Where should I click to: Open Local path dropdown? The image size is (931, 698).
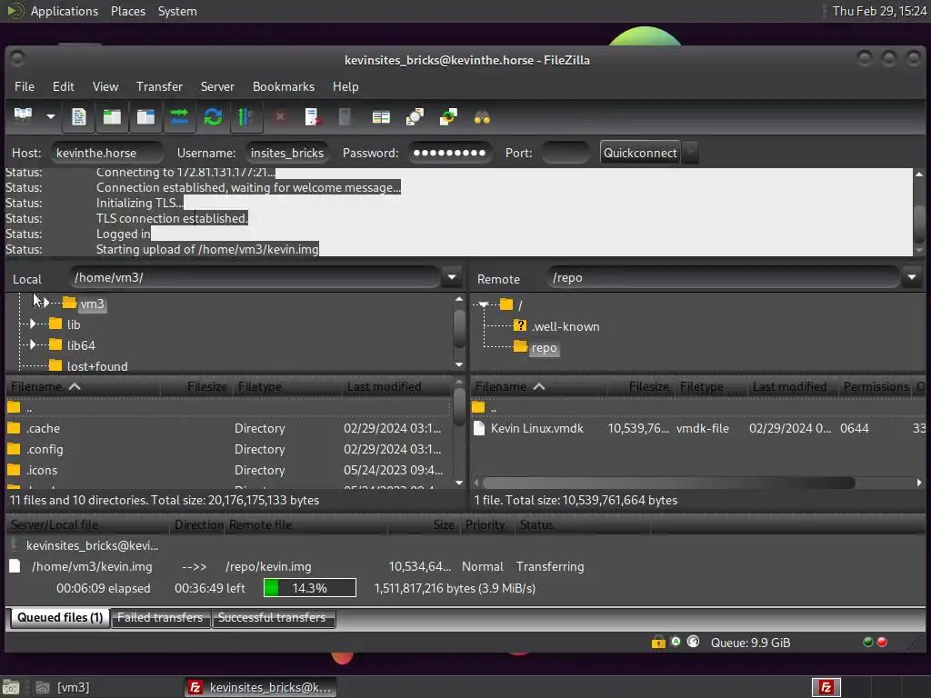452,277
